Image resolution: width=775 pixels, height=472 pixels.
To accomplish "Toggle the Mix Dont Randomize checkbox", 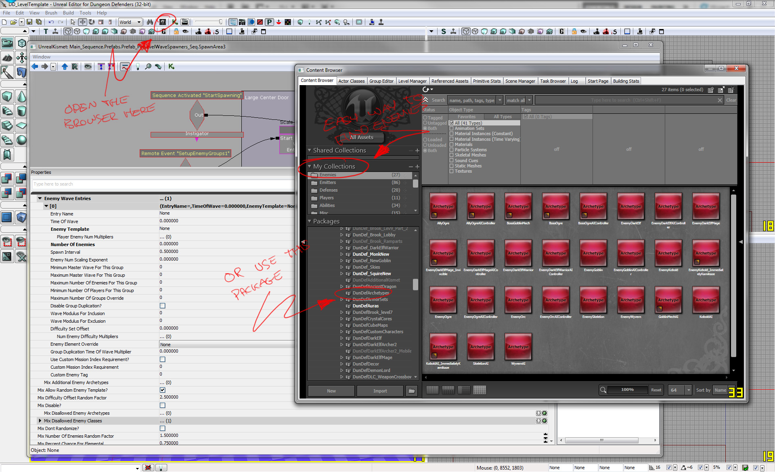I will point(162,428).
